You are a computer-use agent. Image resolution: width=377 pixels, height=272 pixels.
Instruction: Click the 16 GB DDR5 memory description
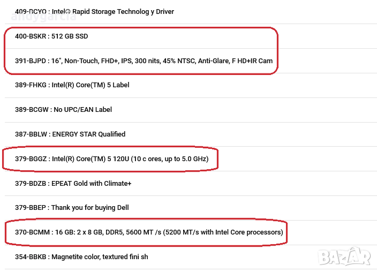coord(167,232)
